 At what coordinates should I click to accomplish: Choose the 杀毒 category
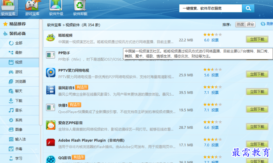point(20,149)
